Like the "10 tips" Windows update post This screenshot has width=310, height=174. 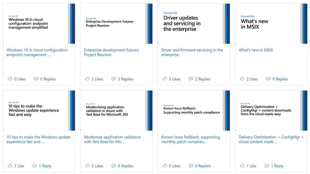click(x=16, y=166)
